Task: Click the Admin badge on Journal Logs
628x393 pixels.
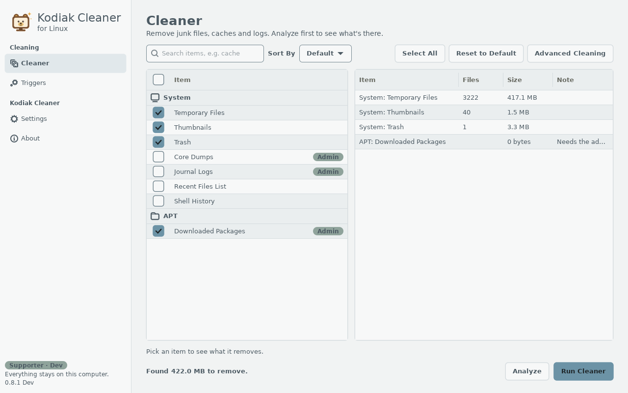Action: click(x=328, y=172)
